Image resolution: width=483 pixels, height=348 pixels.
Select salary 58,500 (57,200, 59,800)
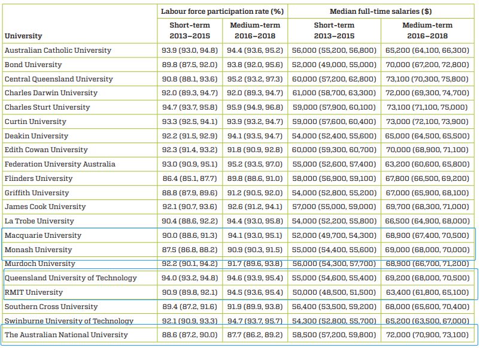[334, 335]
